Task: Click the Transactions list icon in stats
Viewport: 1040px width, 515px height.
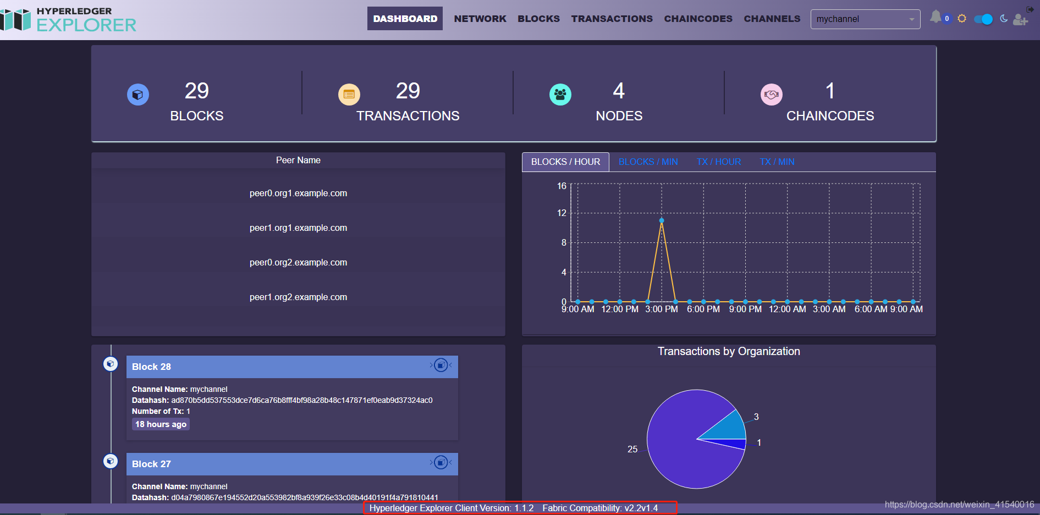Action: click(x=349, y=95)
